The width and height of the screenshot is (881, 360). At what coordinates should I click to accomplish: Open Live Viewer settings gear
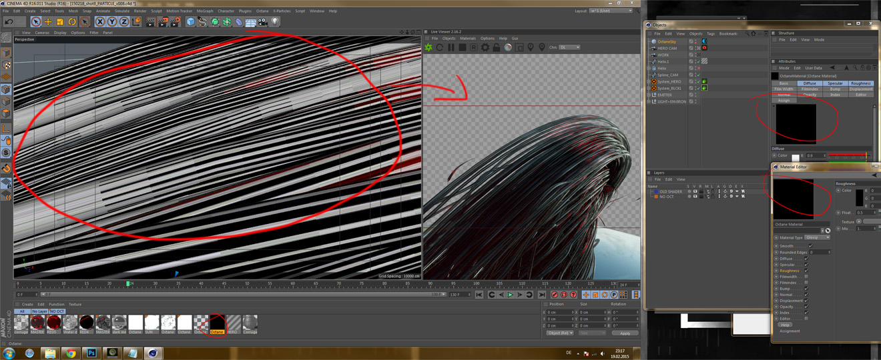pyautogui.click(x=485, y=47)
